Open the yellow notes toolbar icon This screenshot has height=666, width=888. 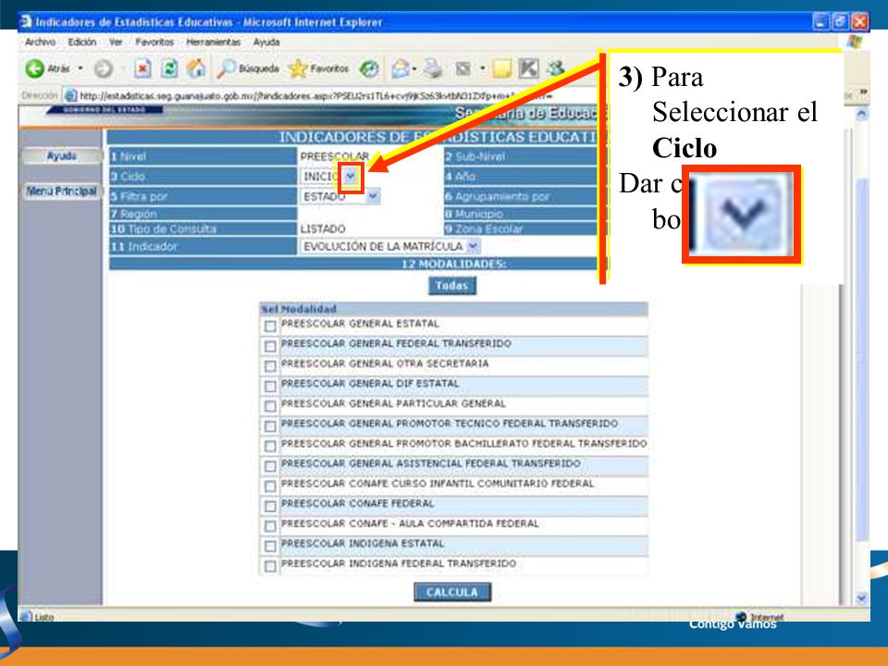[x=501, y=68]
